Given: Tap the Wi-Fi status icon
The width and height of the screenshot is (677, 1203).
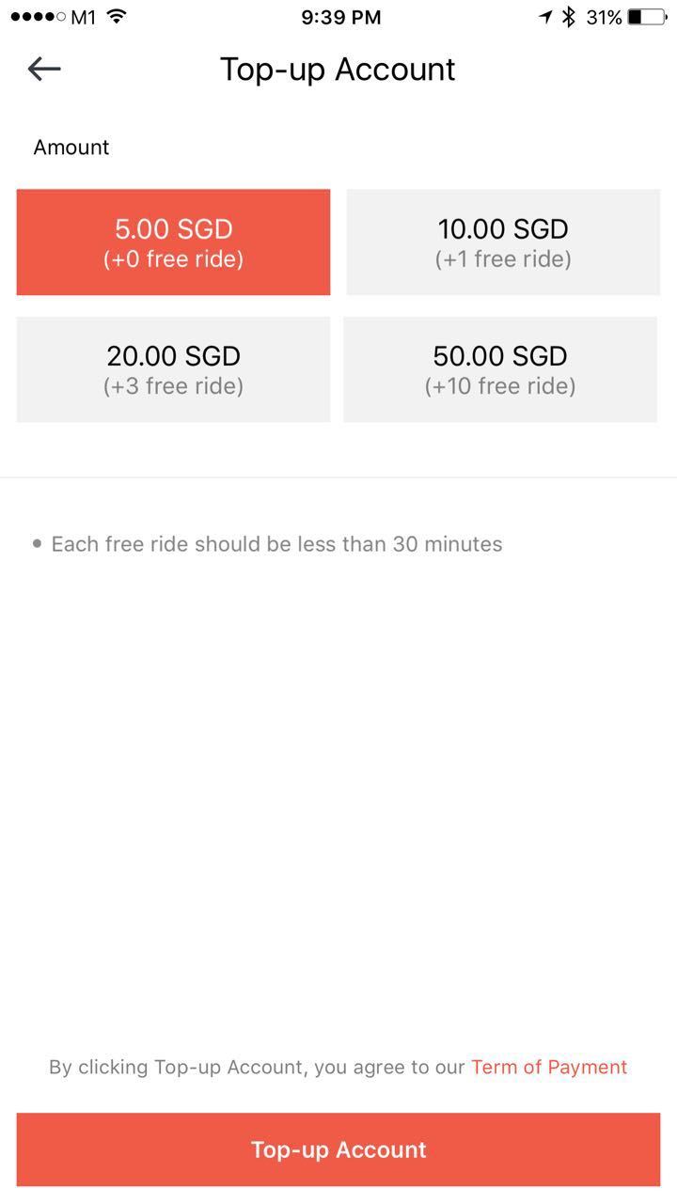Looking at the screenshot, I should point(117,16).
